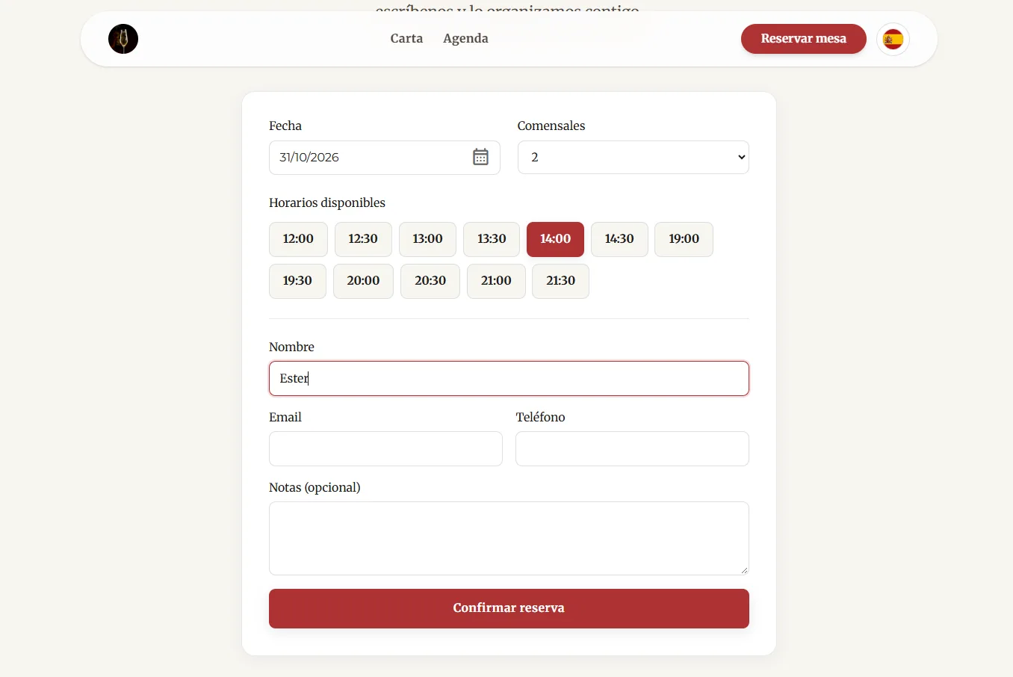Select the 12:00 time slot
This screenshot has width=1013, height=677.
tap(298, 239)
